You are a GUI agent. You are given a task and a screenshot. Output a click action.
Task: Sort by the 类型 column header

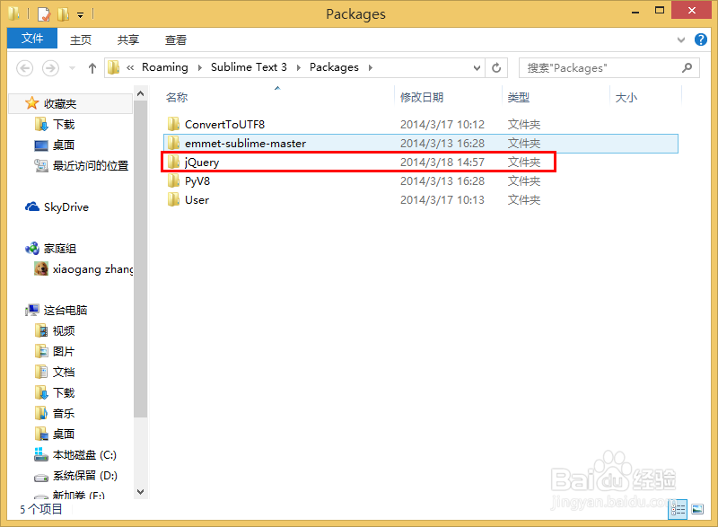click(x=519, y=98)
